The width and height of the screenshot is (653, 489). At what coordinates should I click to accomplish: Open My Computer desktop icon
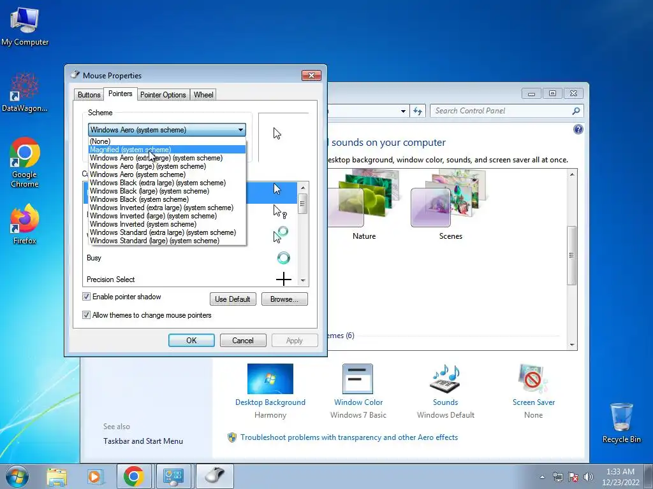25,26
